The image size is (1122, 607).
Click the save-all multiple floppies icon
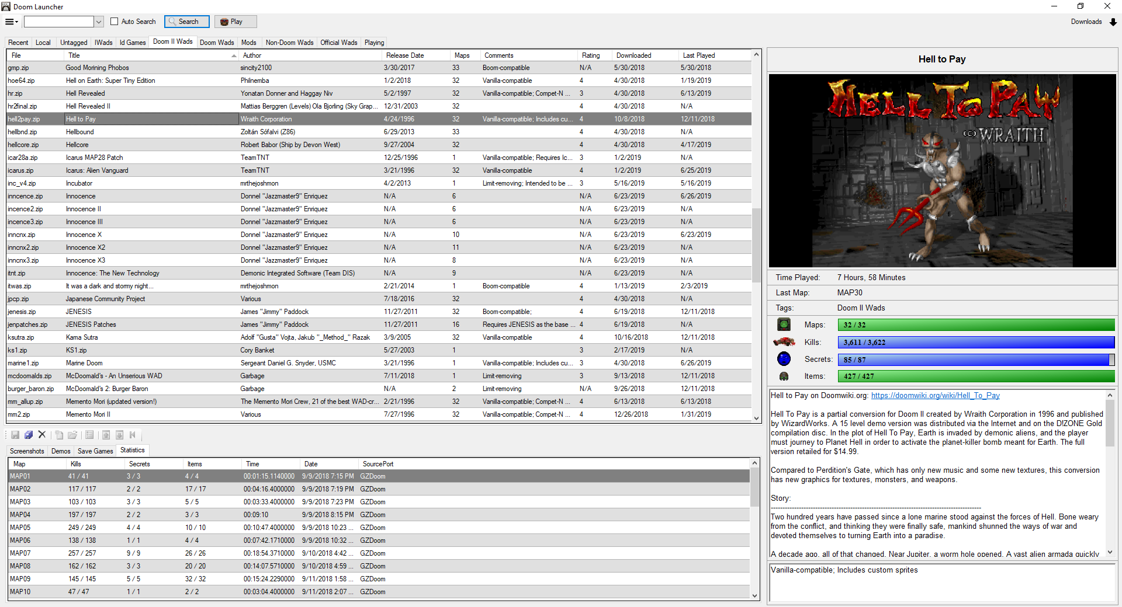pyautogui.click(x=29, y=435)
